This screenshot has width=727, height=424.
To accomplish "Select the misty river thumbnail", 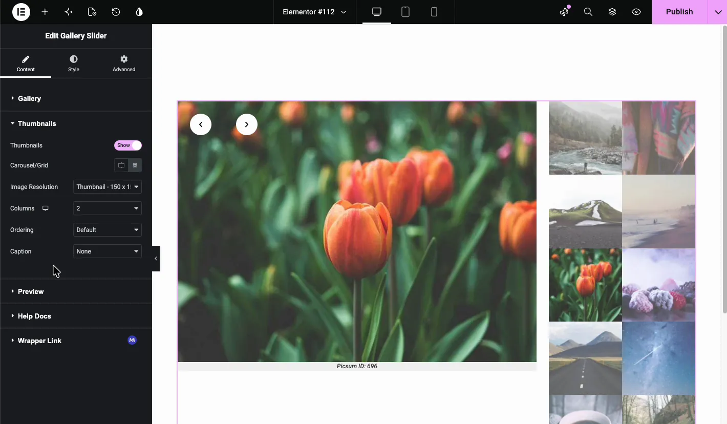I will click(x=585, y=138).
